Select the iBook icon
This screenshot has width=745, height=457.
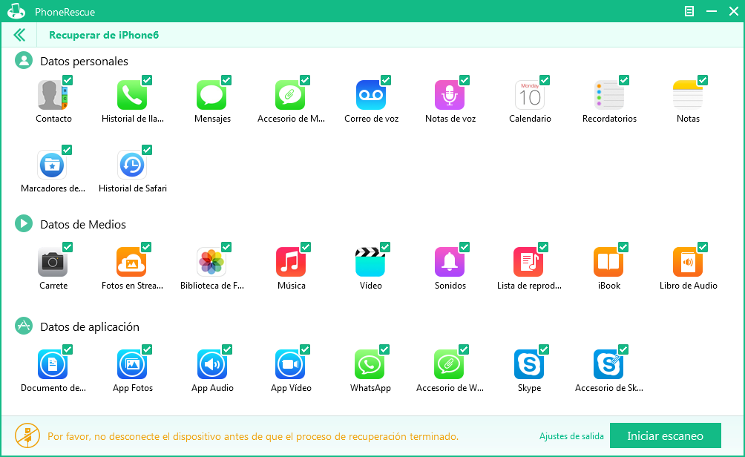(x=608, y=262)
